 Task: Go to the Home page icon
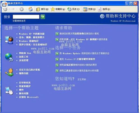tap(31, 9)
